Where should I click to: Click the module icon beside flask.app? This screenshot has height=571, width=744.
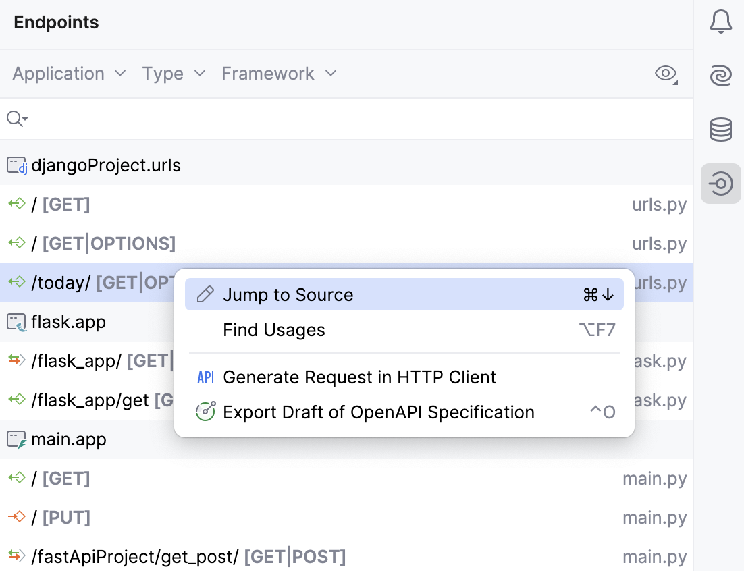[16, 322]
